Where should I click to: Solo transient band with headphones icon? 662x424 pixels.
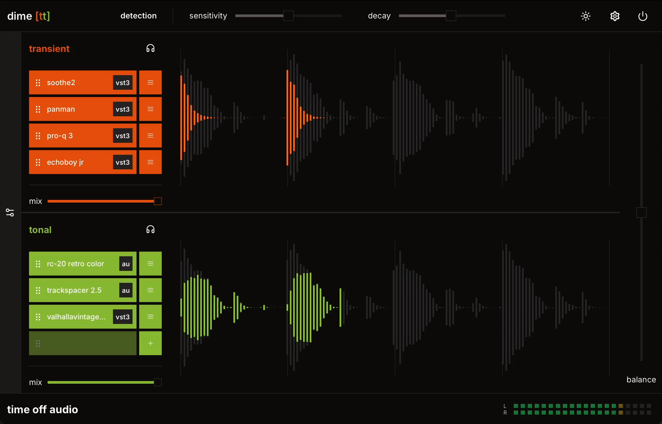pyautogui.click(x=150, y=48)
